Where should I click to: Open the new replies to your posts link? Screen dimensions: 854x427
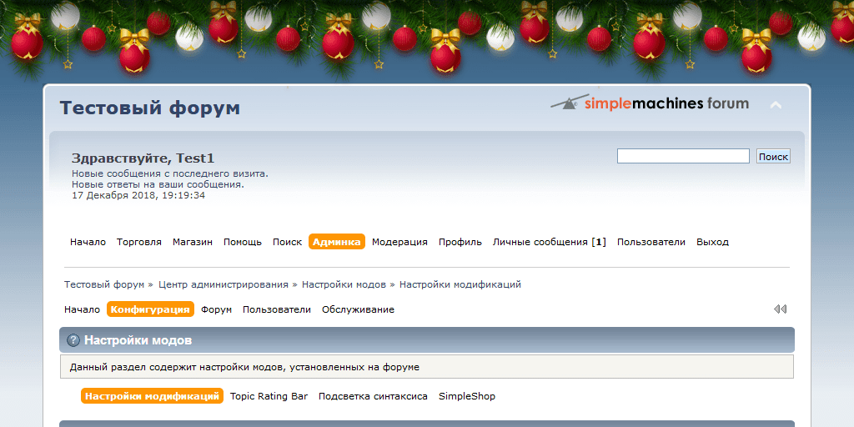158,184
